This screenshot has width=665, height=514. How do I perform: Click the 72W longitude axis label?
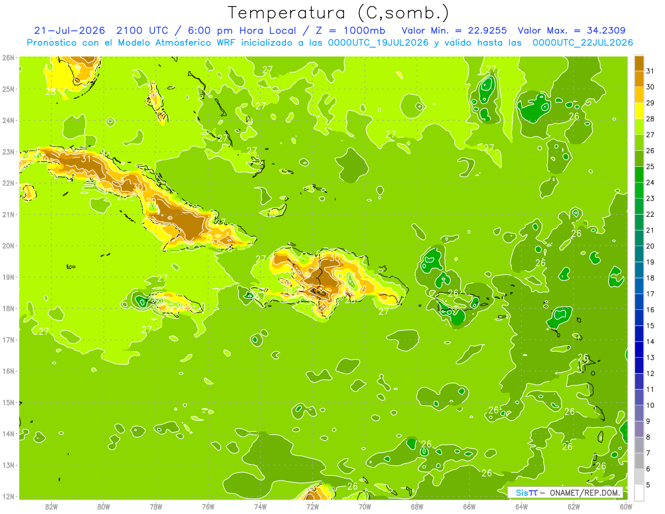pyautogui.click(x=313, y=506)
